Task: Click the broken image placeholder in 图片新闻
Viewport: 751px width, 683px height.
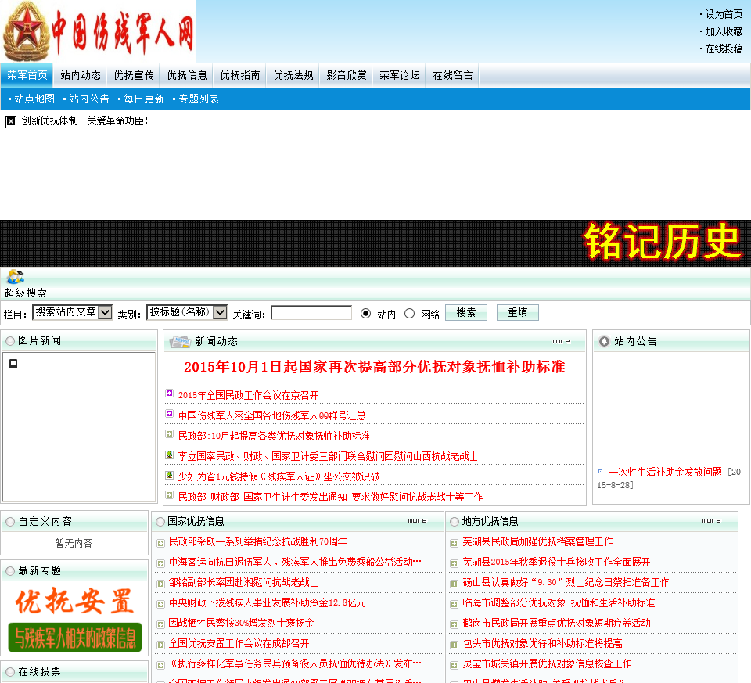Action: [x=13, y=364]
